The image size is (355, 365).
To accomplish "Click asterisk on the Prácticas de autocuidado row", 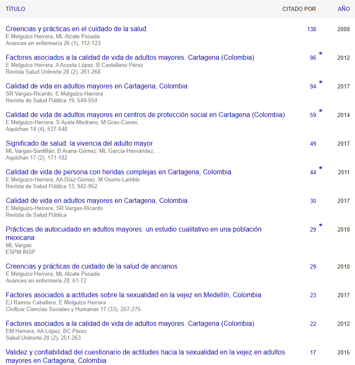I will (x=321, y=226).
